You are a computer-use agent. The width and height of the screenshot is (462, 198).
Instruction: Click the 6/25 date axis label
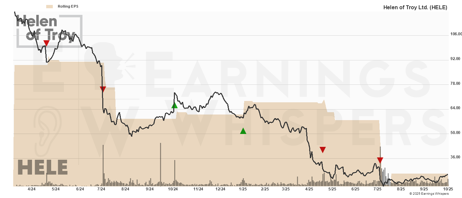pos(355,189)
